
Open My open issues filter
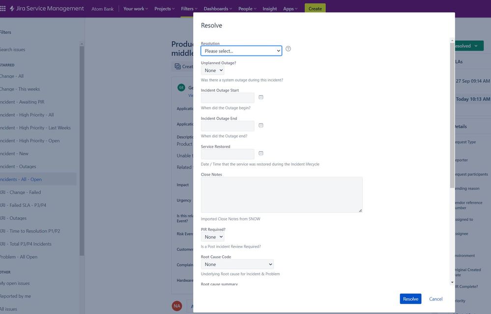pos(15,284)
